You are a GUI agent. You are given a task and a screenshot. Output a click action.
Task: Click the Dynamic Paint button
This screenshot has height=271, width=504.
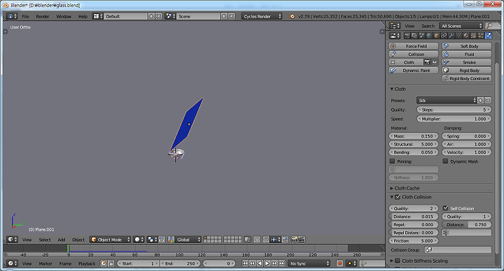pyautogui.click(x=414, y=71)
